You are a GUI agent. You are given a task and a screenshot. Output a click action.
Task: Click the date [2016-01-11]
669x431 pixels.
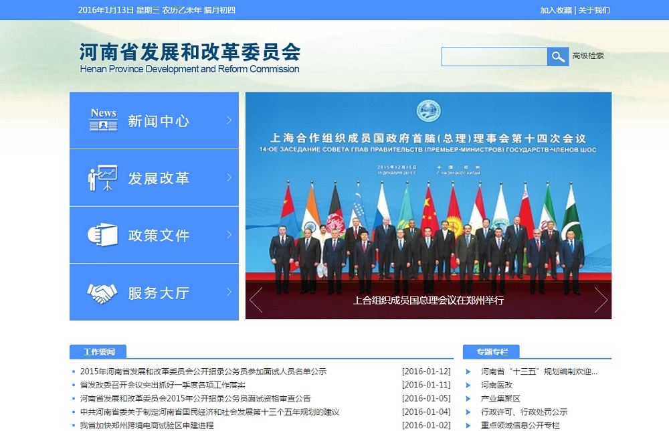pyautogui.click(x=426, y=385)
